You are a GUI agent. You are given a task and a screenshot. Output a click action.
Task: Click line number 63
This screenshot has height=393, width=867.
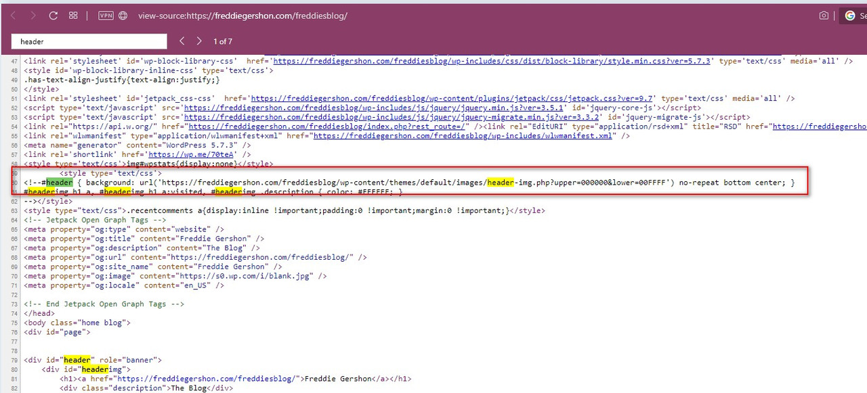click(x=16, y=211)
